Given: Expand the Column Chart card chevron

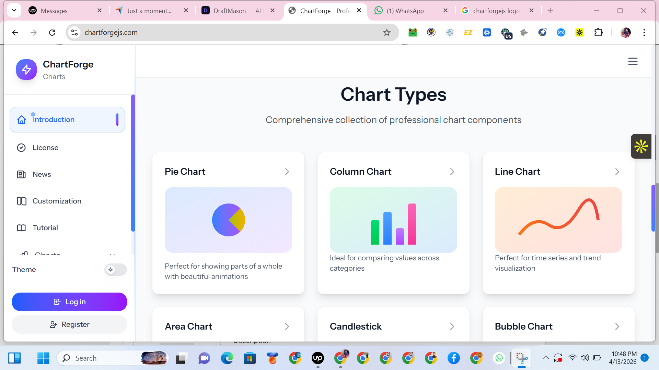Looking at the screenshot, I should pyautogui.click(x=452, y=172).
